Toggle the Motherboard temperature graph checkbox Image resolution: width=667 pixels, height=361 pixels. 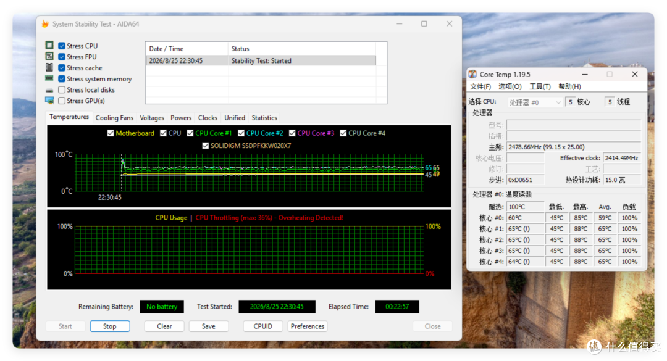(x=111, y=133)
